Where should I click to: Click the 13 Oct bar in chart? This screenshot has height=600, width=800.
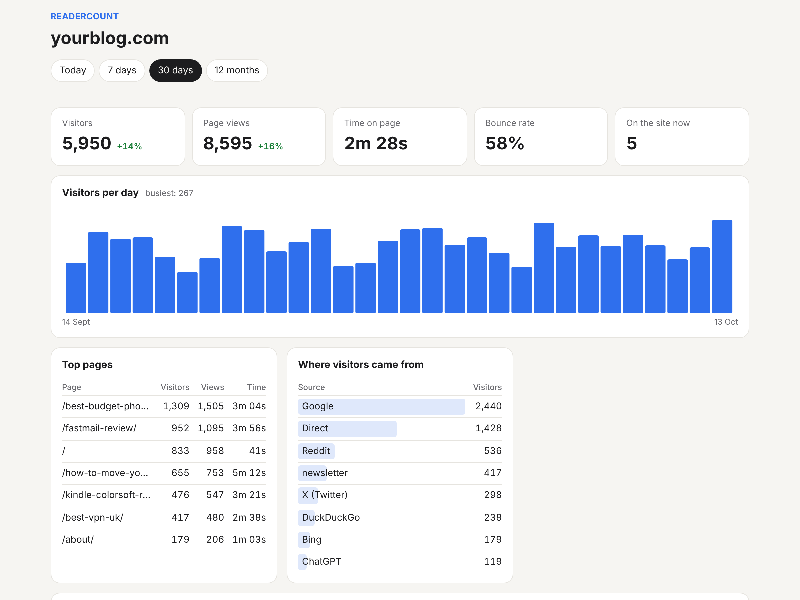pos(722,267)
